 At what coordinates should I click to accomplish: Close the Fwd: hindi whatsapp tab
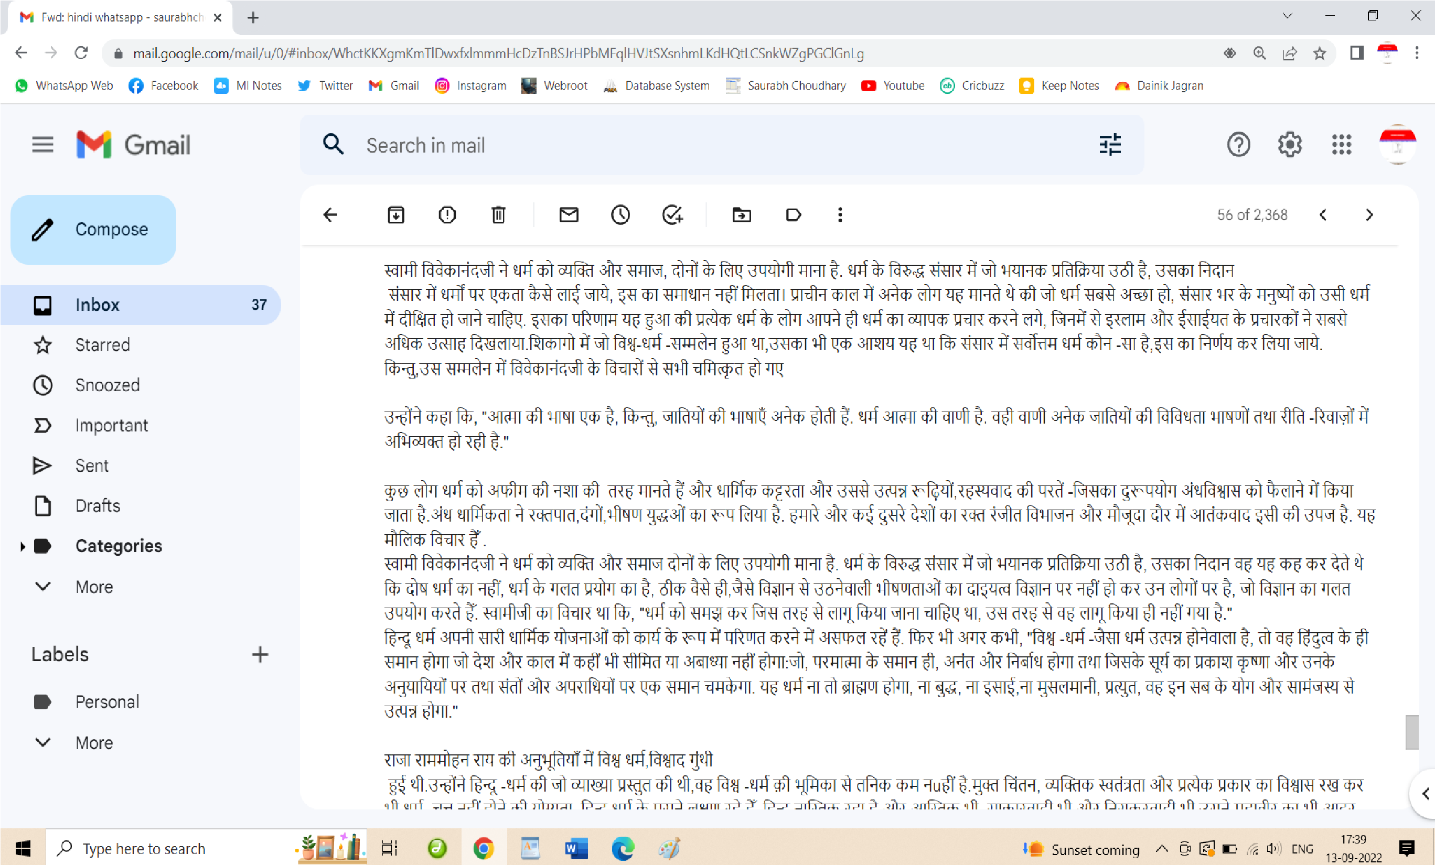(x=218, y=17)
